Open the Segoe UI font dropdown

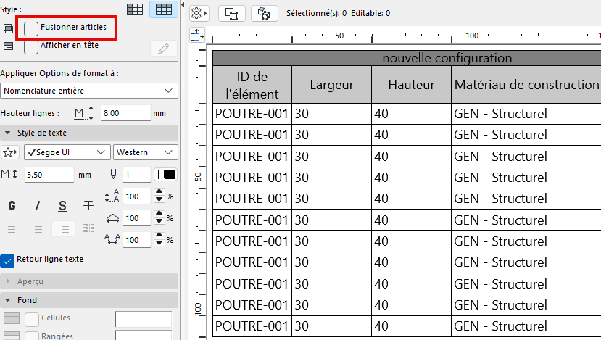click(67, 152)
